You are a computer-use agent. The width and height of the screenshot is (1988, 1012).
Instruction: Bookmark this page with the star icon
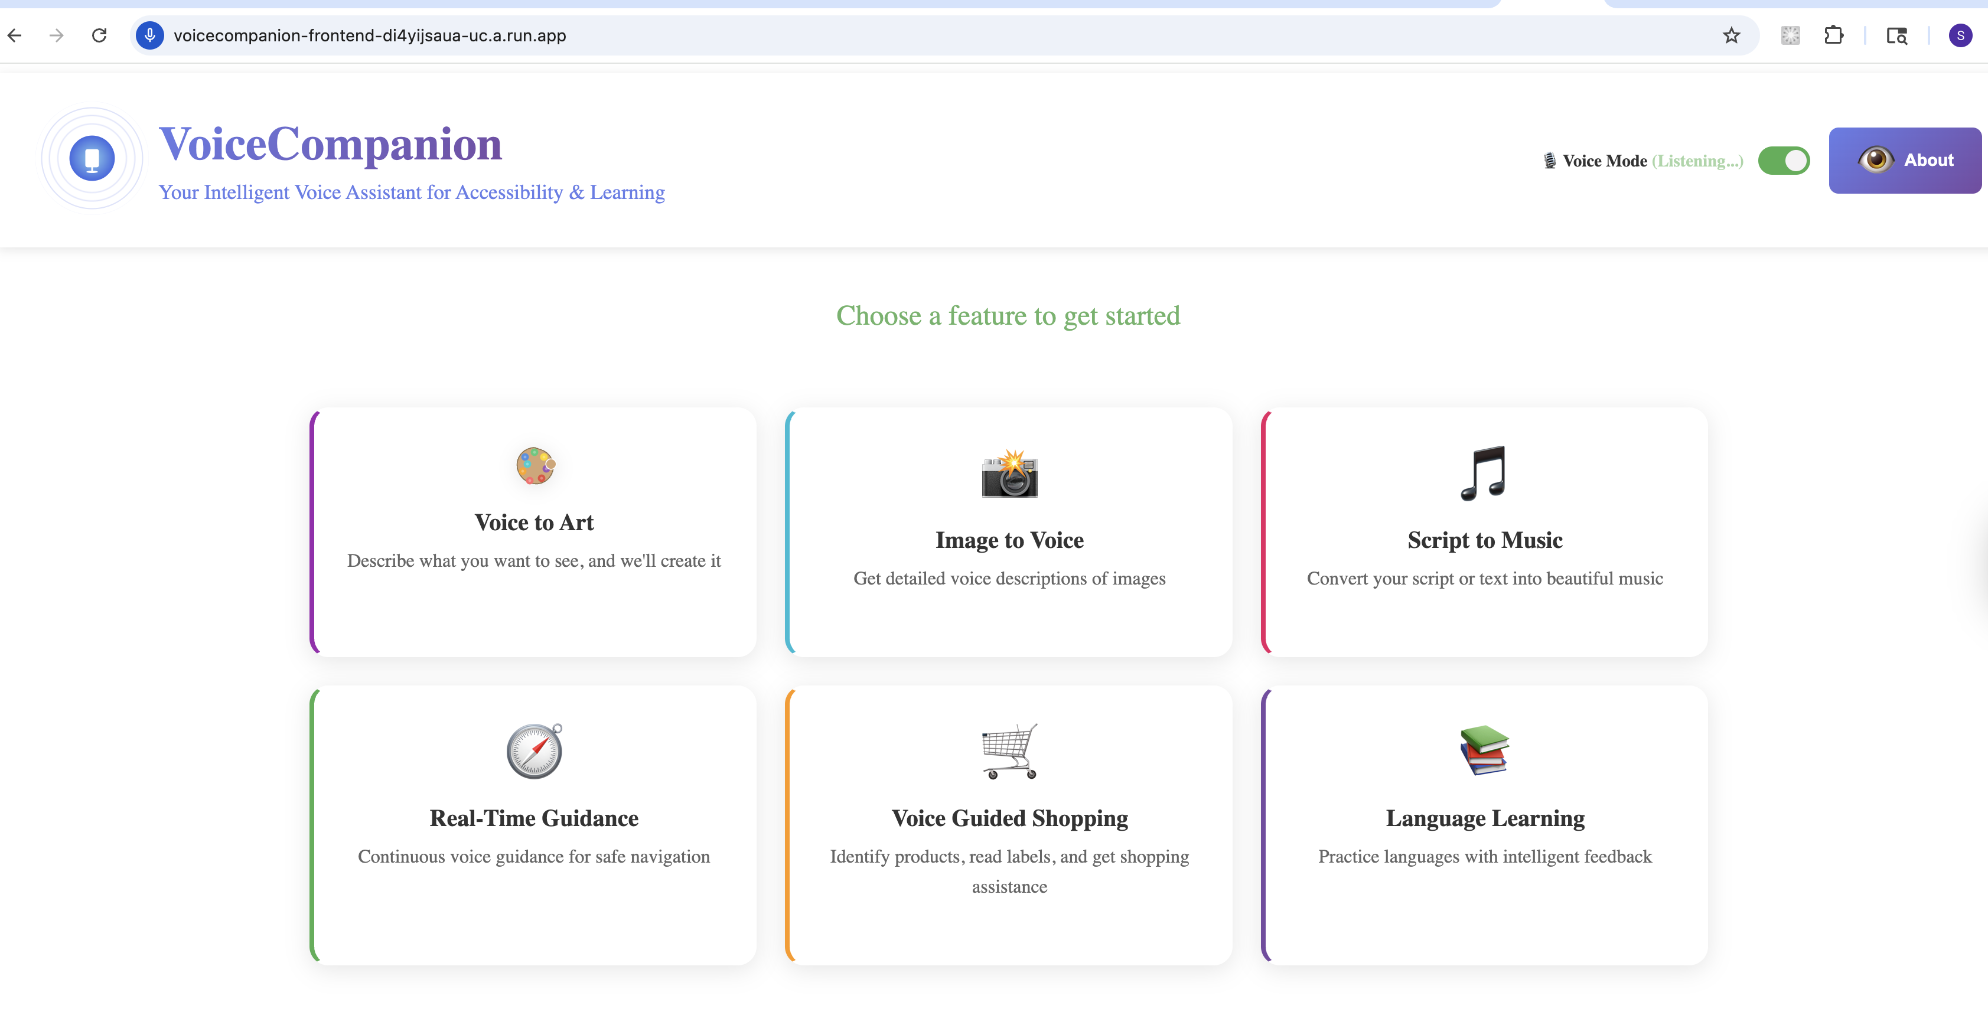(1731, 35)
